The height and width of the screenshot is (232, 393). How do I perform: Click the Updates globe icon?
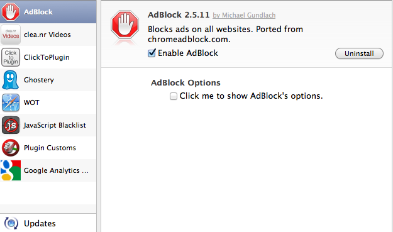pos(11,223)
